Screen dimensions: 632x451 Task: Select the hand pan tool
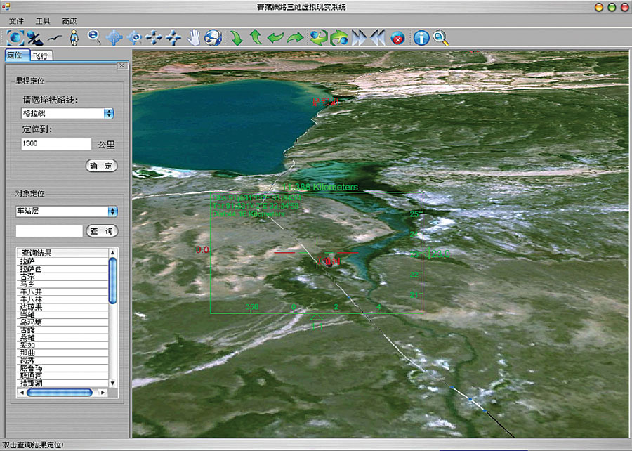pyautogui.click(x=194, y=37)
